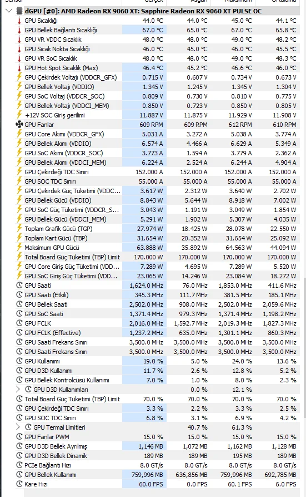Click the clock icon beside GPU Kullanımı
This screenshot has width=306, height=497.
19,361
